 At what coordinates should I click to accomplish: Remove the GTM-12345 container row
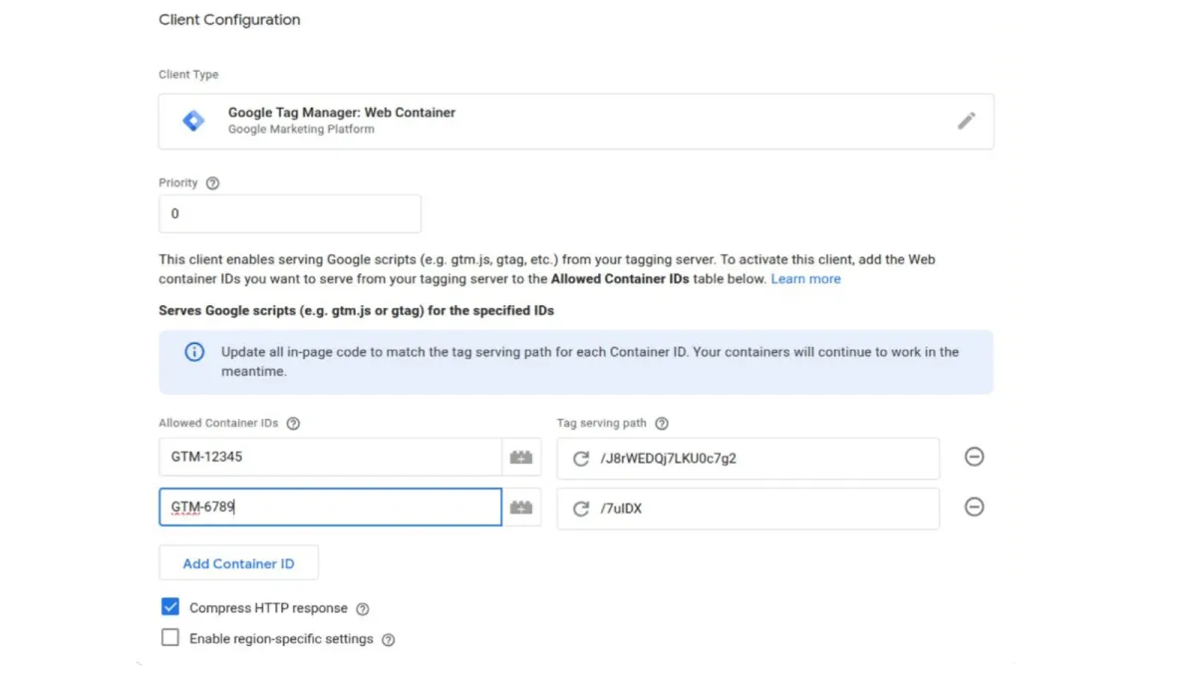pyautogui.click(x=975, y=457)
